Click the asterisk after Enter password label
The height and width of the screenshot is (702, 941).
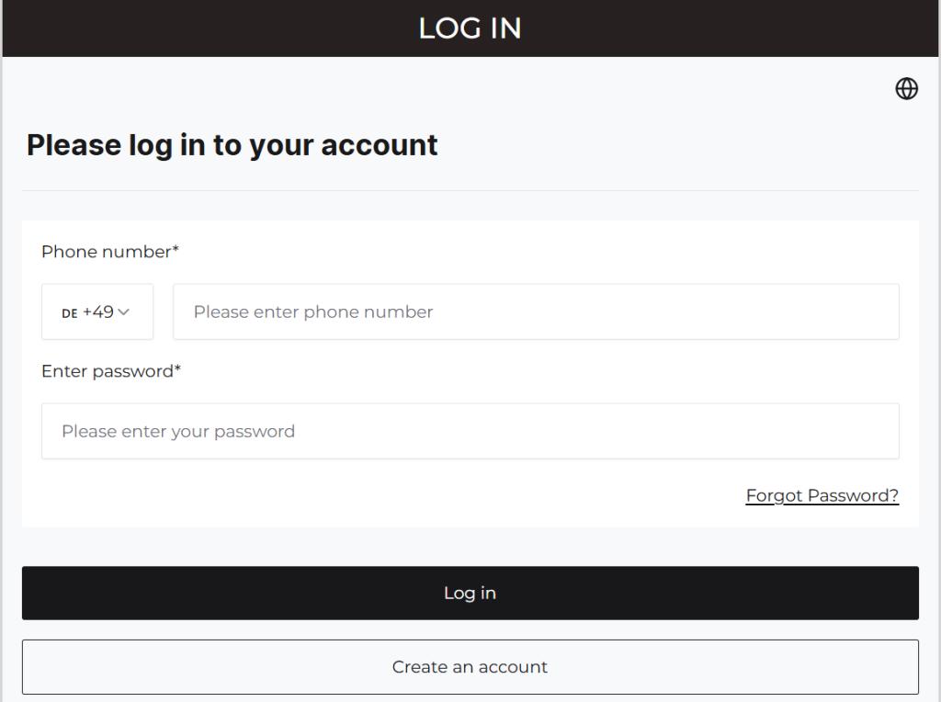178,369
